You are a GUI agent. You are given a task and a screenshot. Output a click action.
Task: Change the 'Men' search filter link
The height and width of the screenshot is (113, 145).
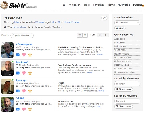click(17, 22)
